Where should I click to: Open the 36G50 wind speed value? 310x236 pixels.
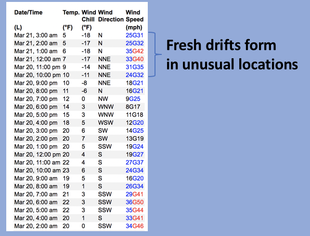pyautogui.click(x=134, y=202)
